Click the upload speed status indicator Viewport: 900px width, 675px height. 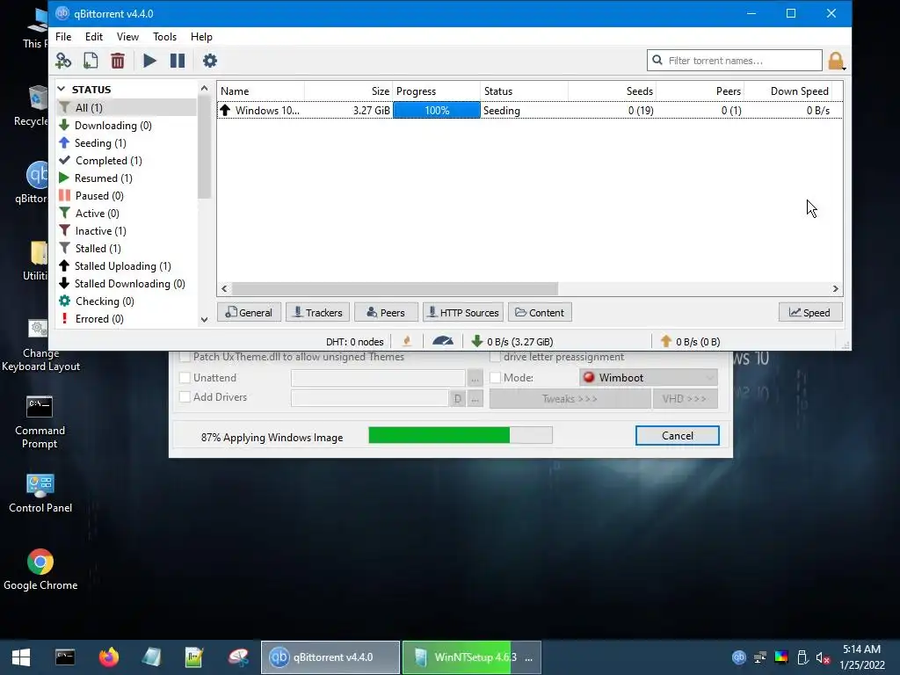(x=690, y=342)
